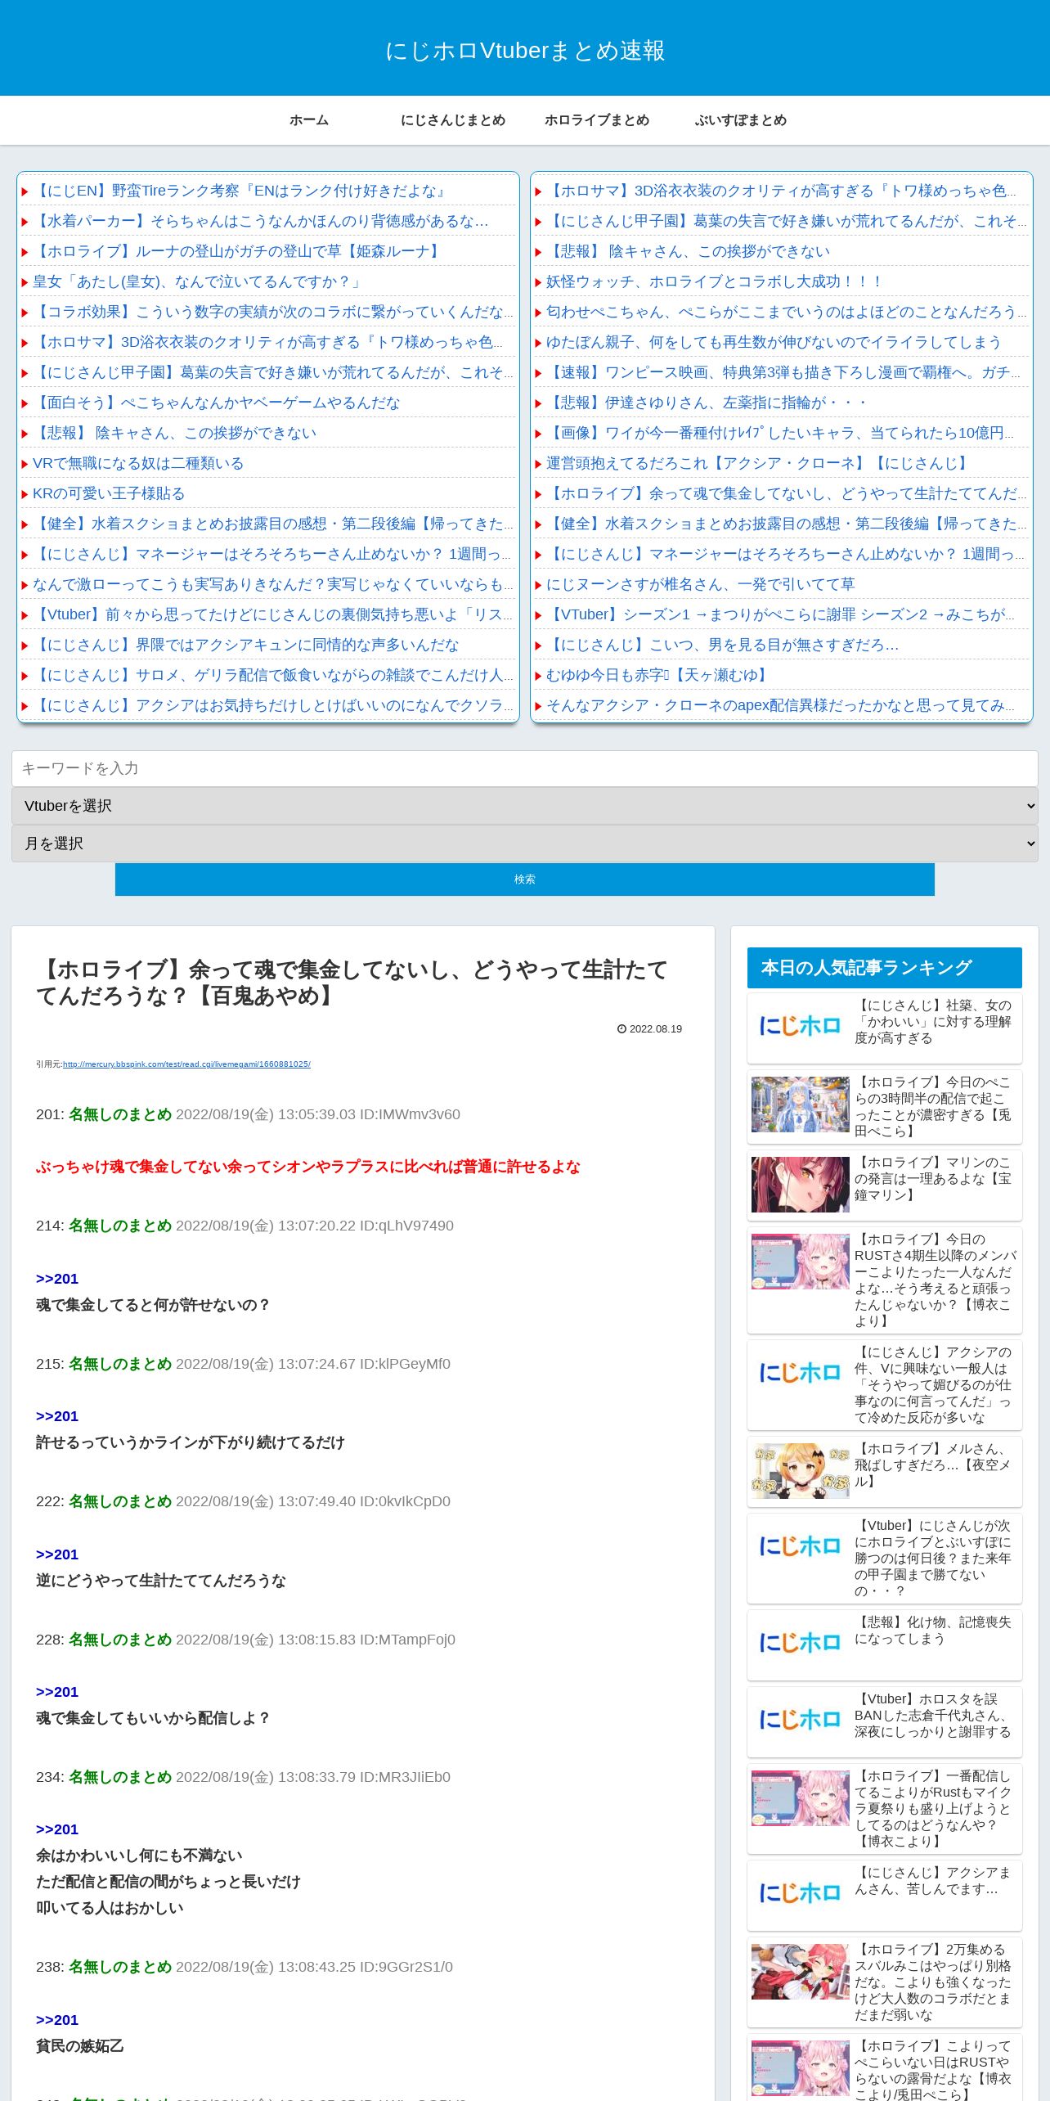This screenshot has width=1050, height=2101.
Task: Open ルーナの登山がガチの登山 headline
Action: click(x=237, y=251)
